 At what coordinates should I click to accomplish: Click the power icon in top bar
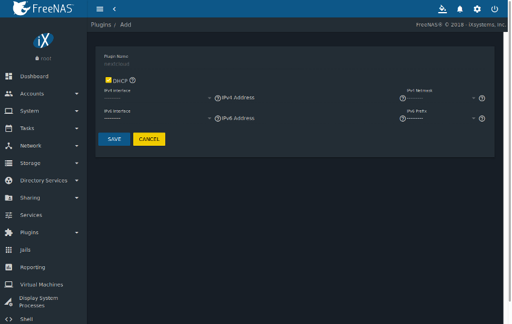click(495, 9)
